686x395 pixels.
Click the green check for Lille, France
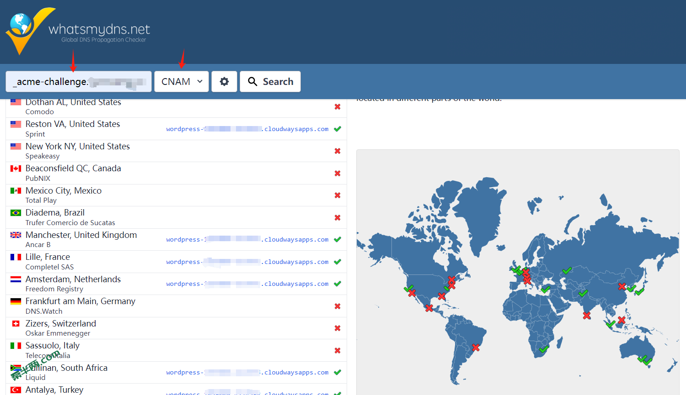point(338,262)
